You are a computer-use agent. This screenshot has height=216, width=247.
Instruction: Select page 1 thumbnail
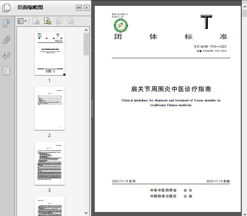click(x=49, y=53)
